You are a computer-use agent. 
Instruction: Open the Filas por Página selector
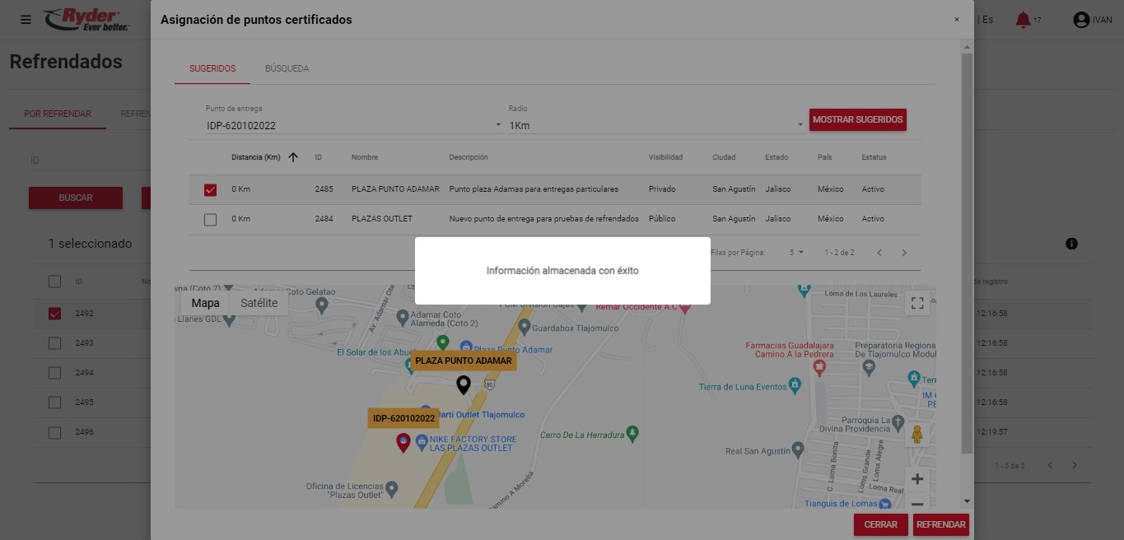coord(796,253)
